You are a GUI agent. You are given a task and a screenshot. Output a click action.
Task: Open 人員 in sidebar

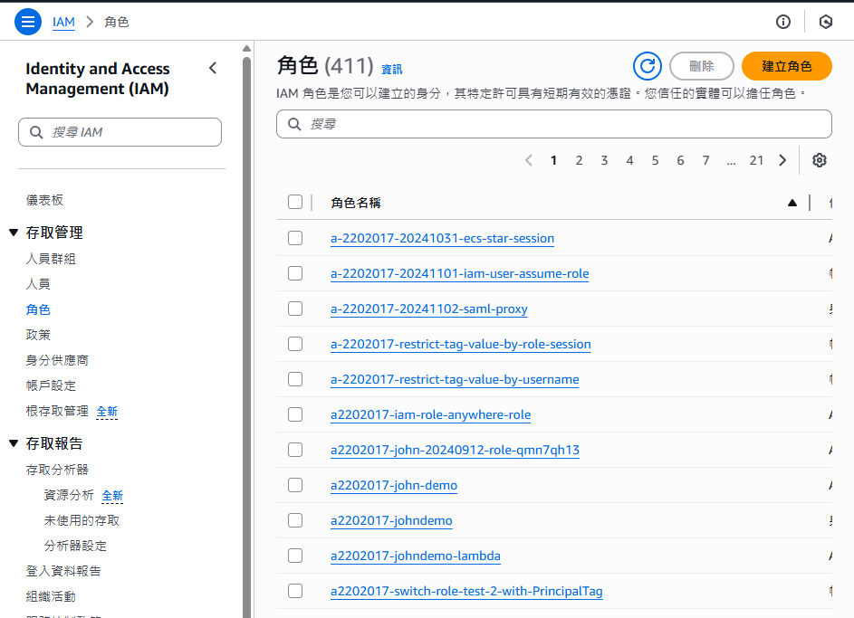click(x=38, y=284)
